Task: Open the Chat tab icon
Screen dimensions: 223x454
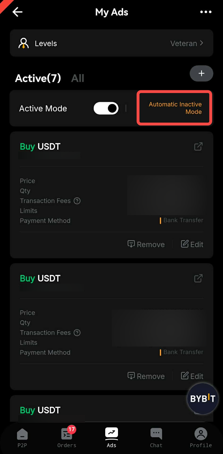Action: click(156, 438)
